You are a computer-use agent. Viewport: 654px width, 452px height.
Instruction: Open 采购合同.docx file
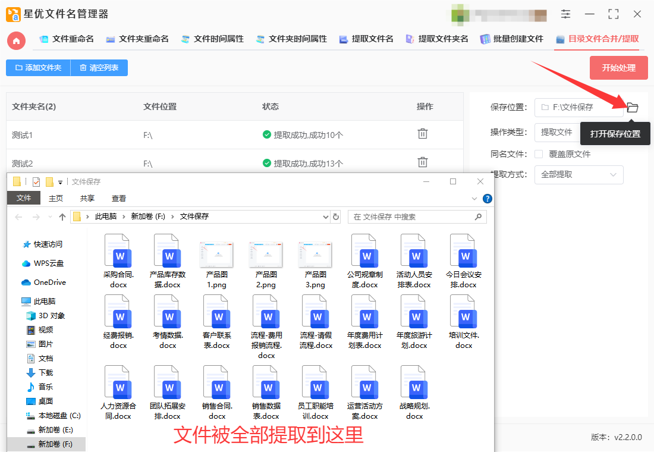point(118,262)
